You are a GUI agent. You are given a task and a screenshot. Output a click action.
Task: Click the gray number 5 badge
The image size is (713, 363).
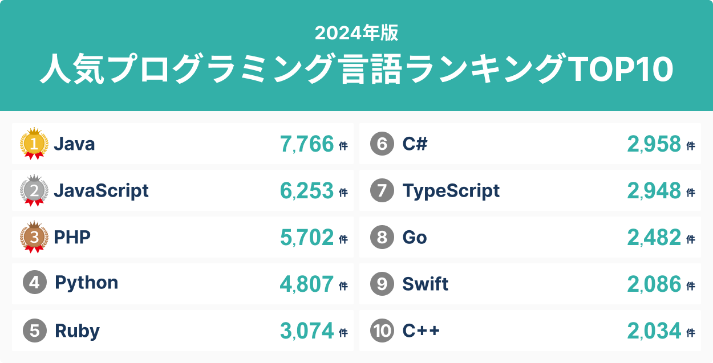click(x=35, y=331)
